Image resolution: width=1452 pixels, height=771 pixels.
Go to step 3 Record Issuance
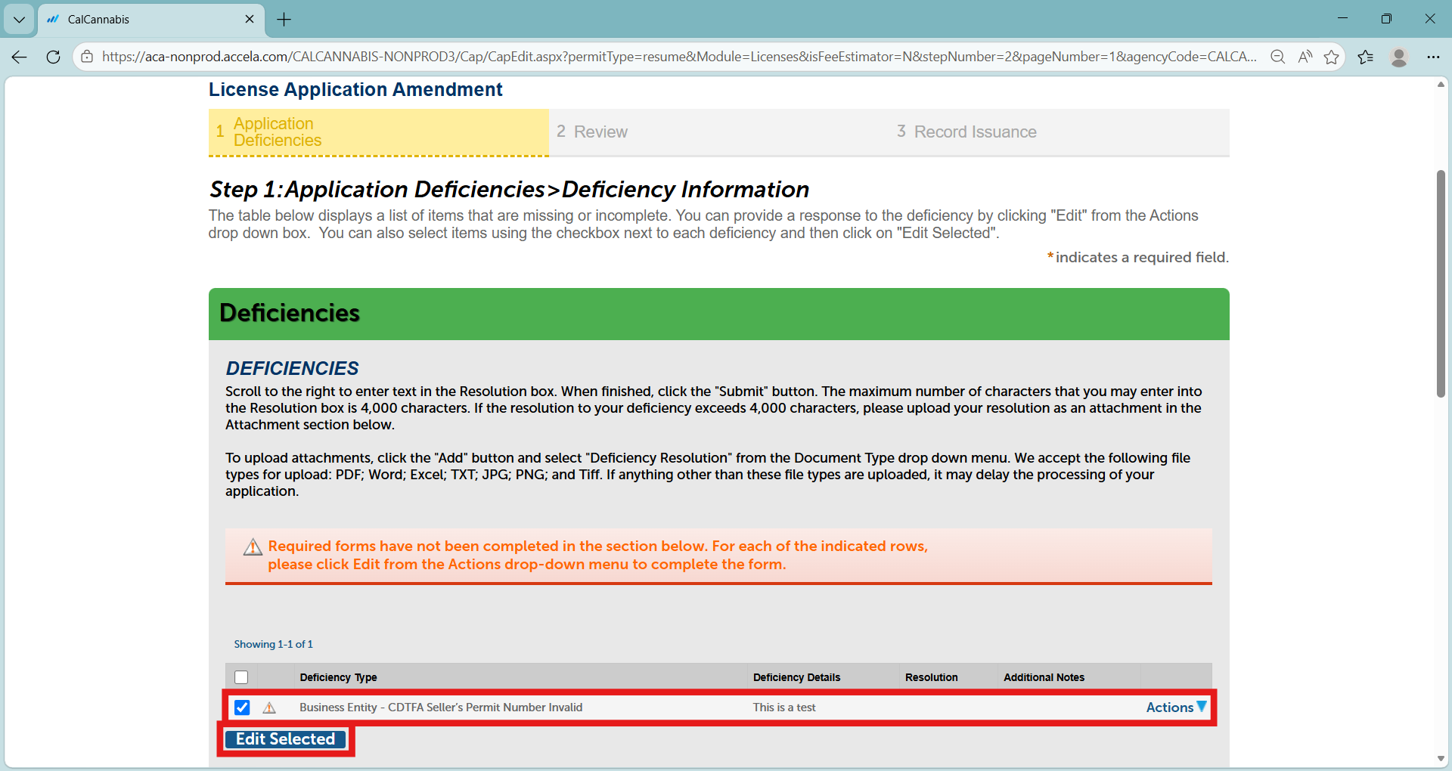pyautogui.click(x=1059, y=132)
